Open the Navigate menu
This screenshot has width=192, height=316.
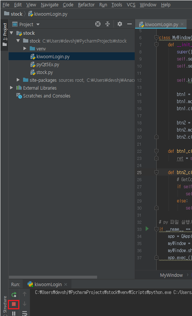click(49, 4)
